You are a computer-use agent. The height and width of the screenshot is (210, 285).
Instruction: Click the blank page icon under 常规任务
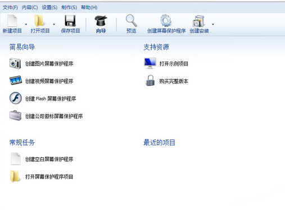[x=16, y=158]
